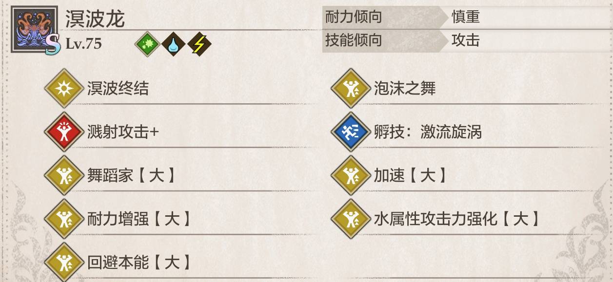The height and width of the screenshot is (282, 613).
Task: Click the green non-elemental attribute icon
Action: (x=144, y=45)
